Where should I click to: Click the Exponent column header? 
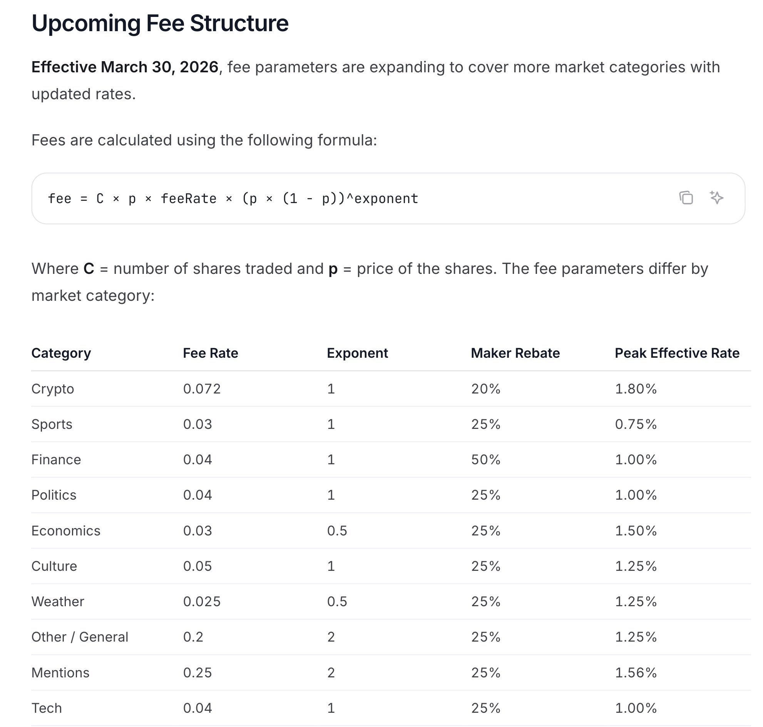click(357, 353)
